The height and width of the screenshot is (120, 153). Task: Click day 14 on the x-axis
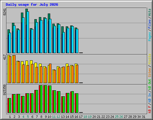click(x=67, y=117)
